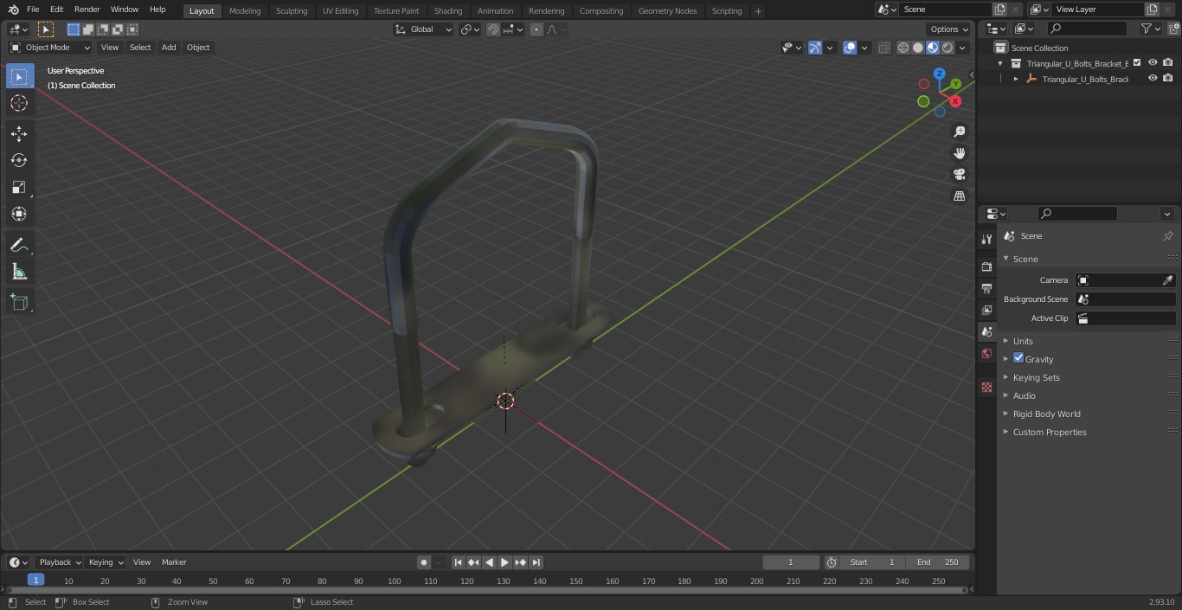Open the Object Mode dropdown
Screen dimensions: 1182x610
(x=50, y=48)
